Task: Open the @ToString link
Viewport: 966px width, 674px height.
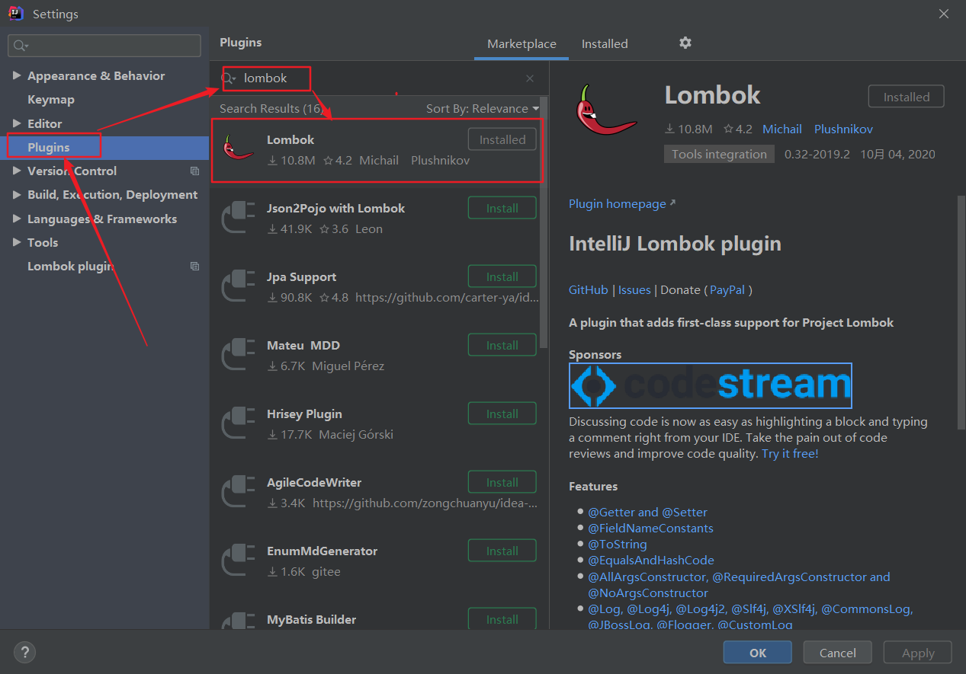Action: (x=617, y=545)
